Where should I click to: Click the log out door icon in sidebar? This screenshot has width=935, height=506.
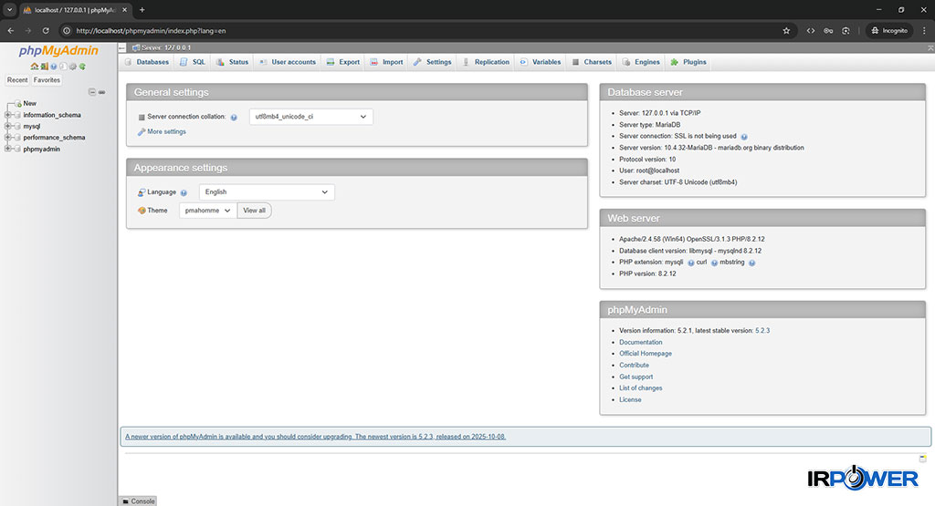44,67
